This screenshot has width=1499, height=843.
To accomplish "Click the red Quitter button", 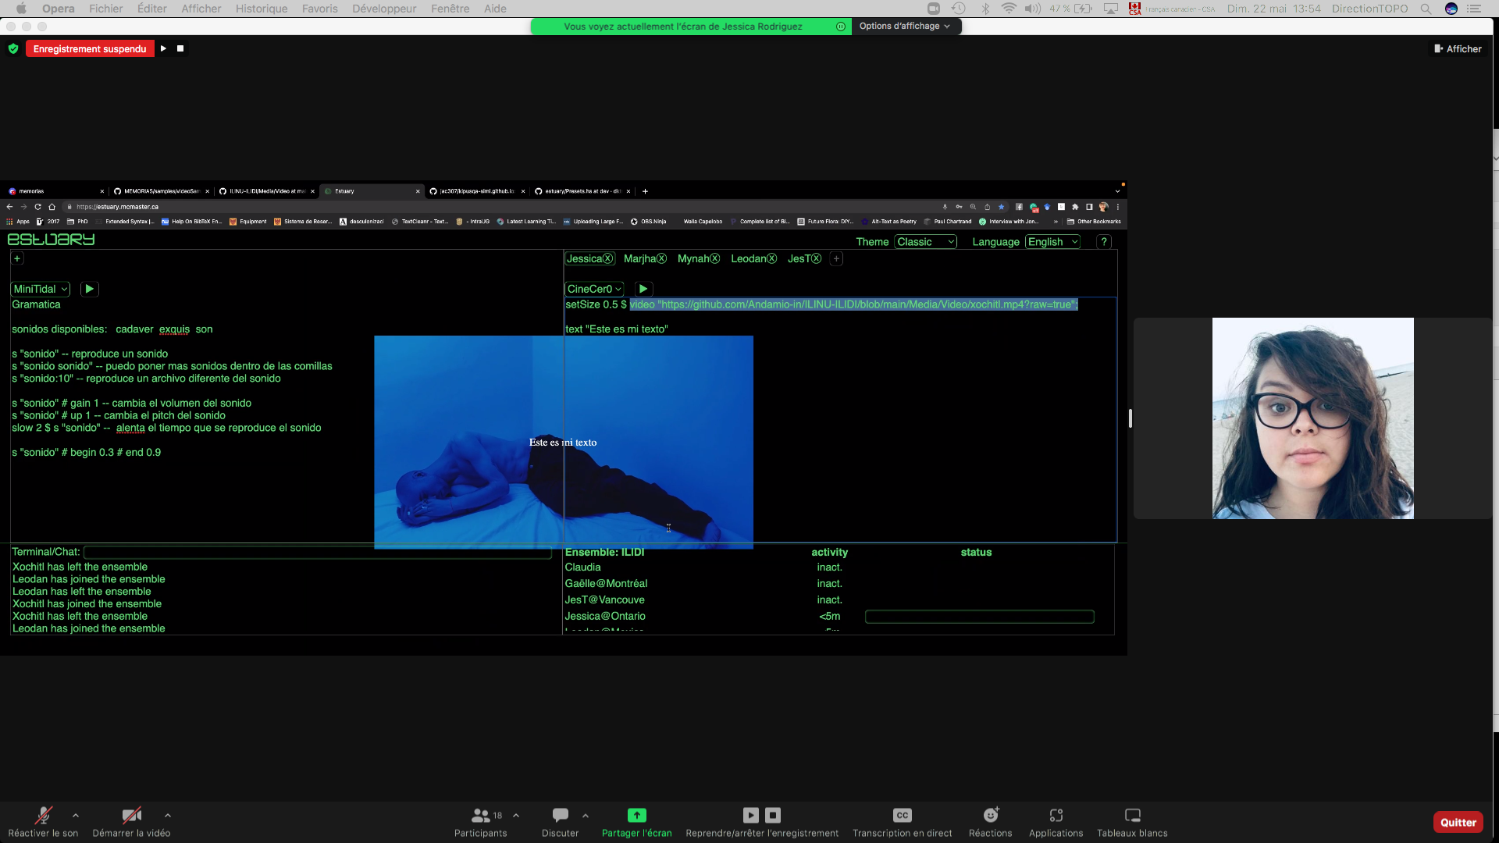I will 1458,822.
